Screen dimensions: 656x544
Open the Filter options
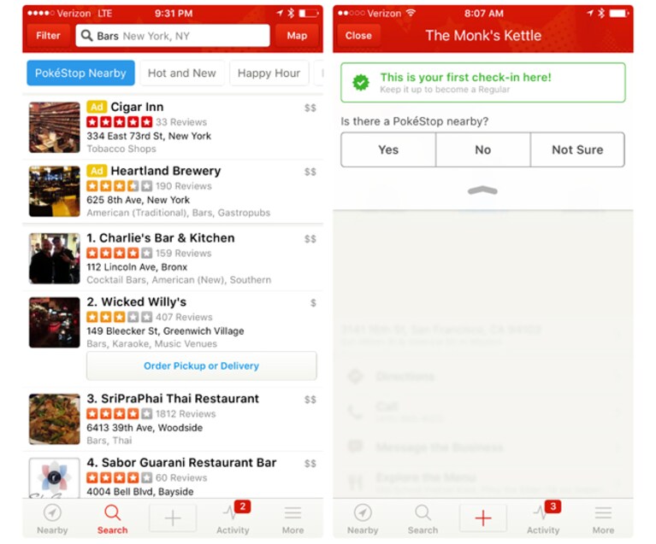pos(48,36)
